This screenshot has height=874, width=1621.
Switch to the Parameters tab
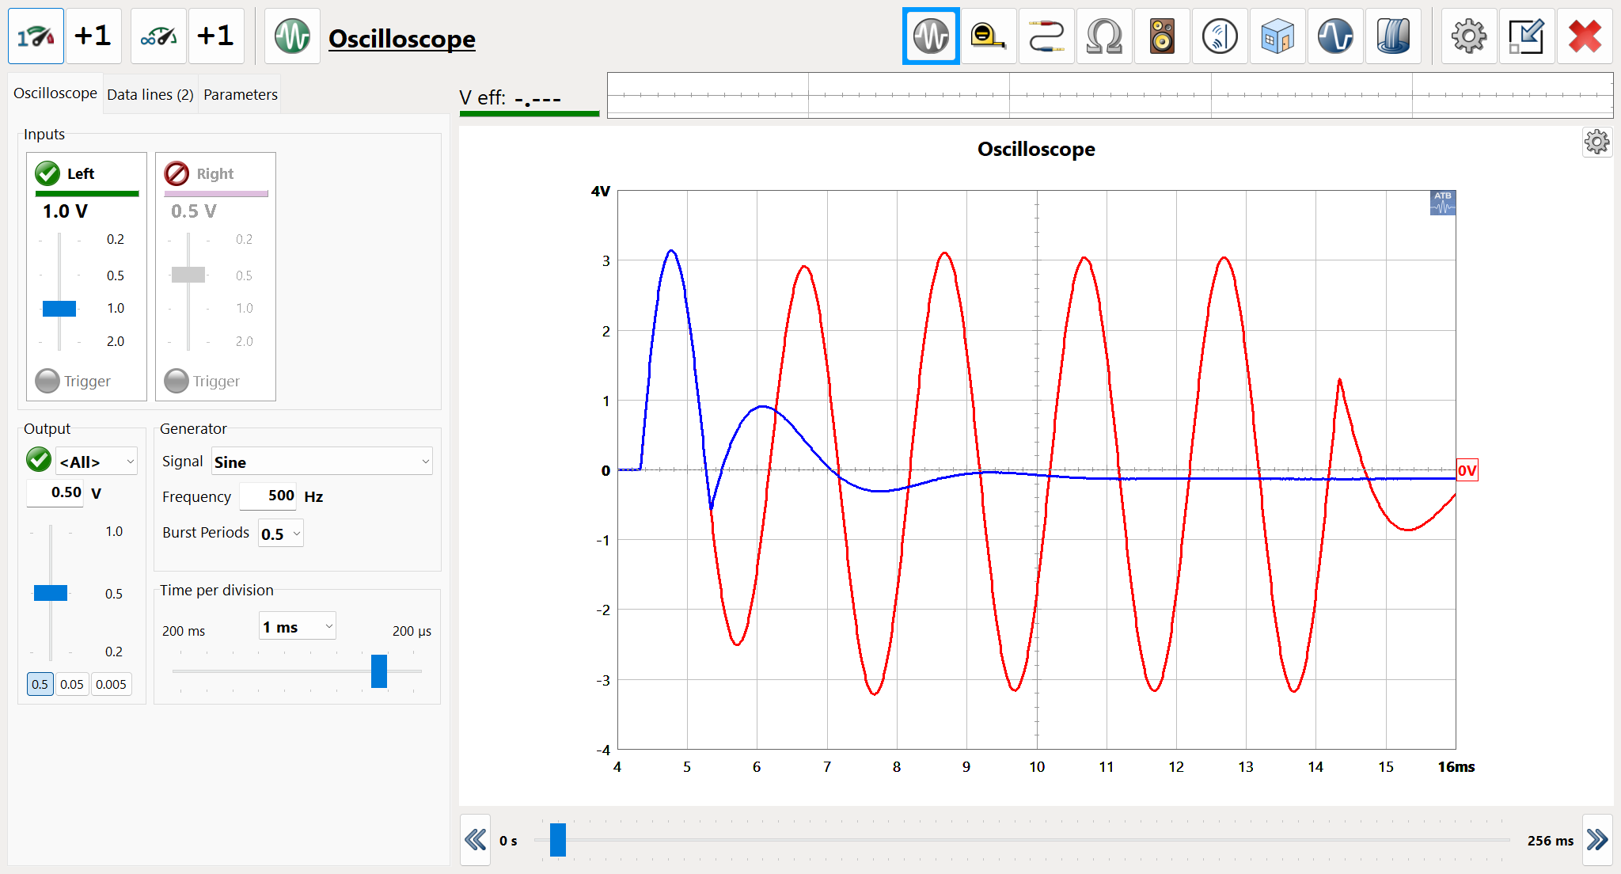point(240,93)
